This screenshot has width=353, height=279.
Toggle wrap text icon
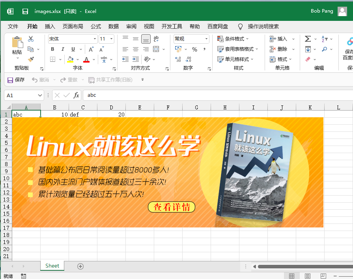click(x=156, y=39)
